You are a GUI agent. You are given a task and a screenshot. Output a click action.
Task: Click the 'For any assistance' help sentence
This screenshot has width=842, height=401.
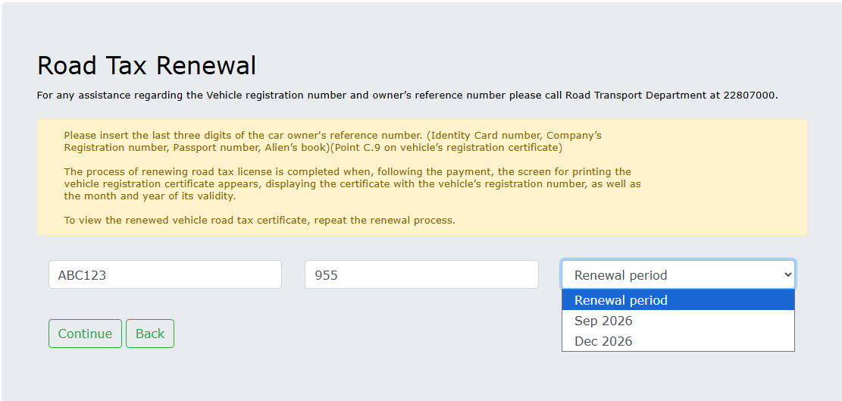(x=407, y=96)
